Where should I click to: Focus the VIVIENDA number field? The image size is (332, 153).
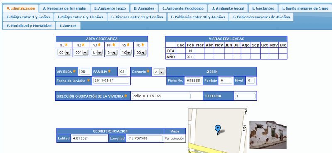[x=85, y=72]
